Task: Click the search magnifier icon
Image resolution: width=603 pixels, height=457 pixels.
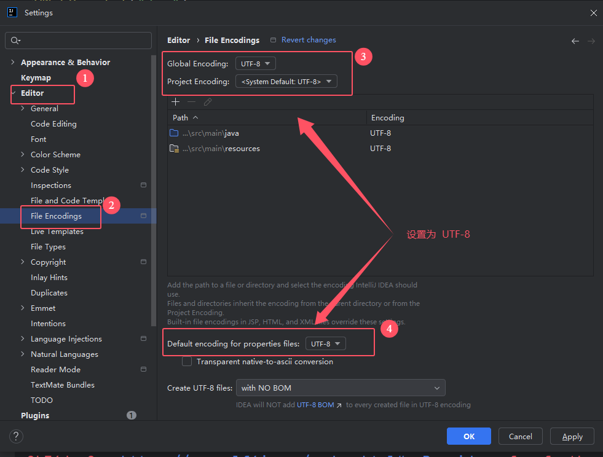Action: [15, 41]
